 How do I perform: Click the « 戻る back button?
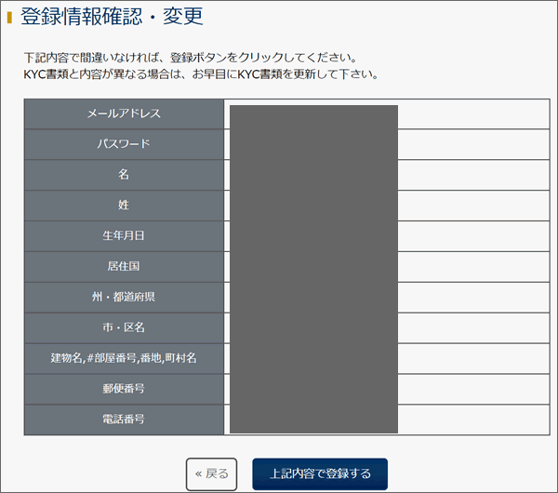(211, 473)
